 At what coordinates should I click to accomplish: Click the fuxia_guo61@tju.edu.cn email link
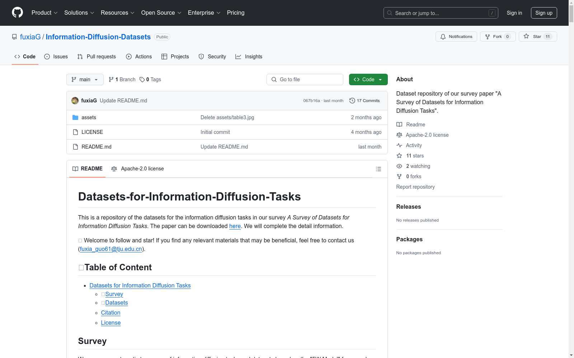[111, 249]
